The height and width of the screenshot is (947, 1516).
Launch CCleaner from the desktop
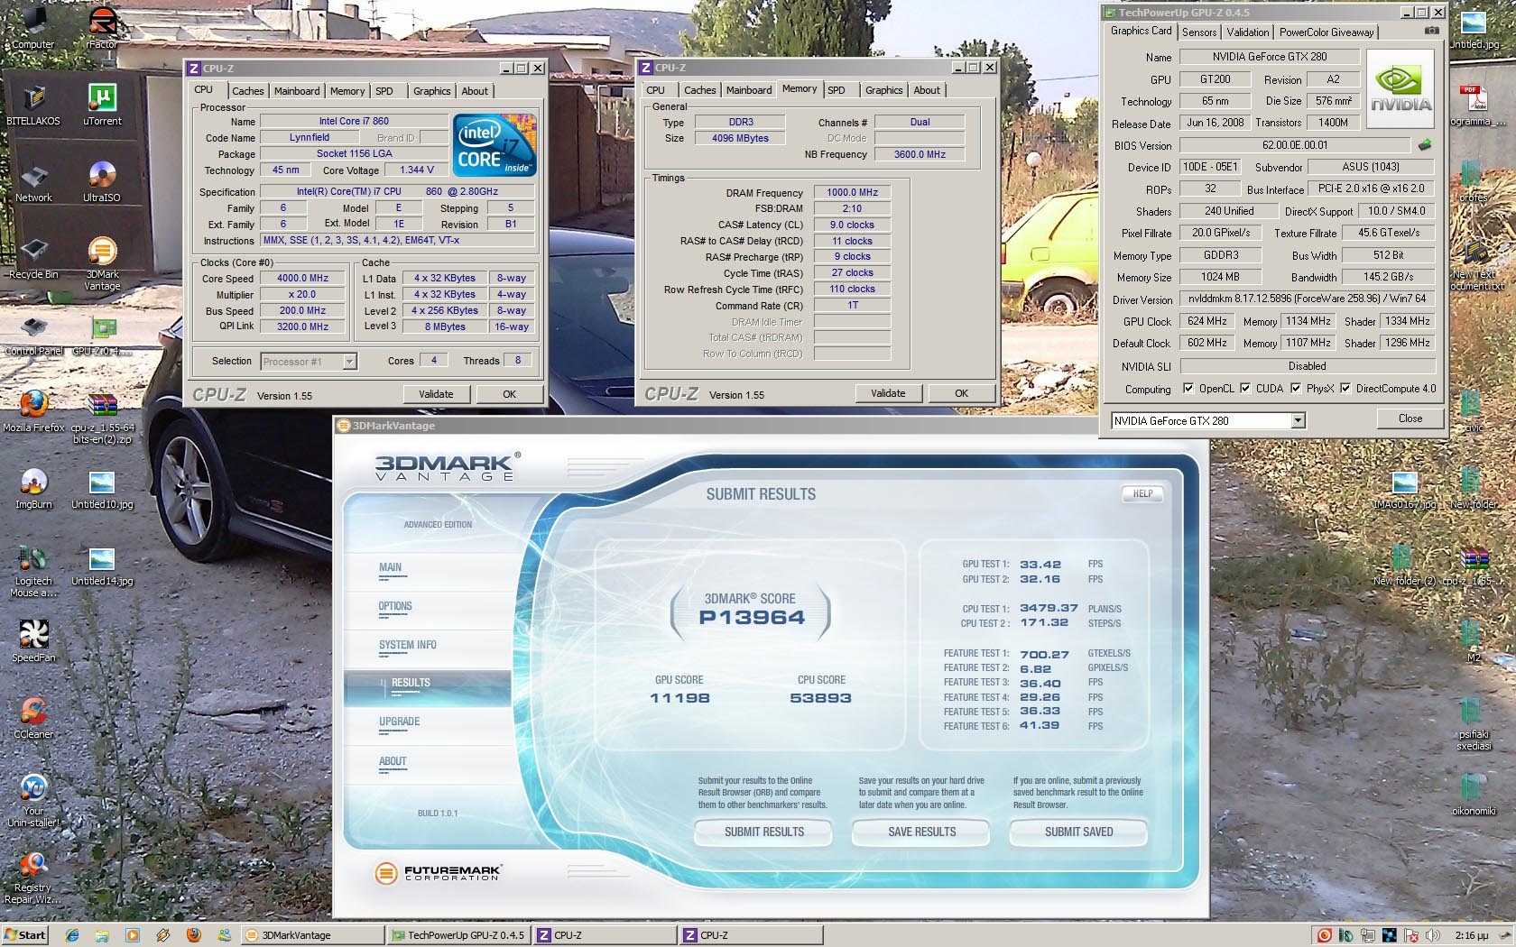pos(33,720)
